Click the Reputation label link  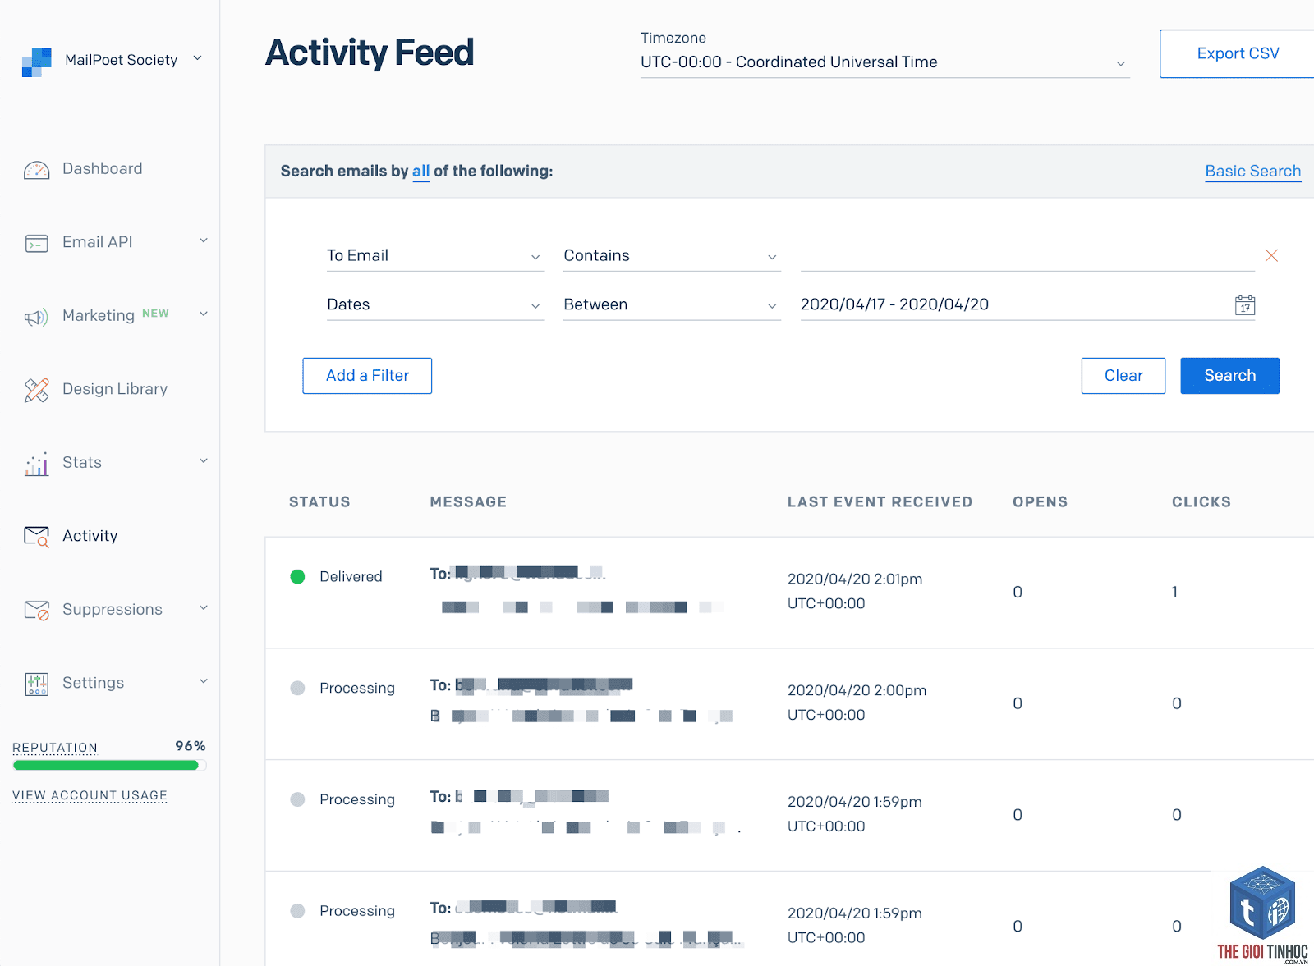(55, 748)
